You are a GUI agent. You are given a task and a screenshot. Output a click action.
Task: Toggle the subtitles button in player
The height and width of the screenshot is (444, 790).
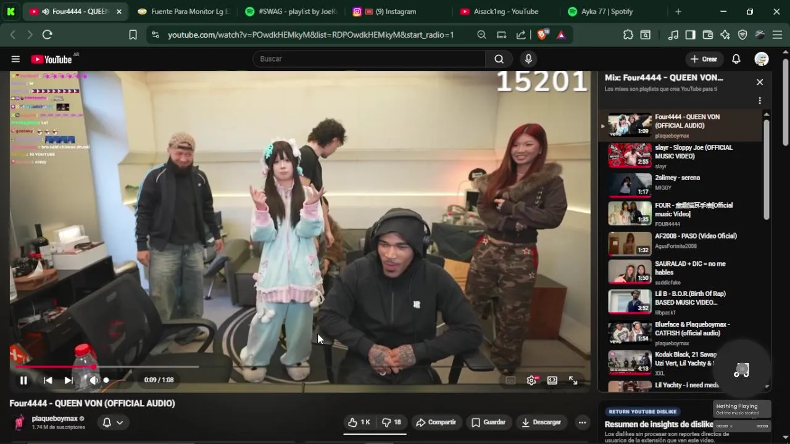[x=510, y=380]
